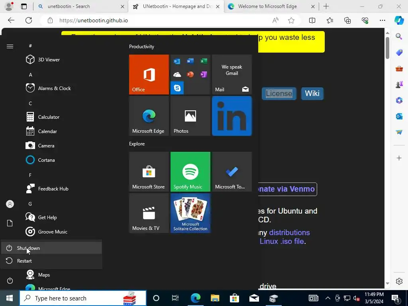Toggle split screen in Edge
This screenshot has width=408, height=306.
312,20
